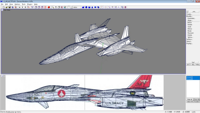Viewport: 200px width, 113px height.
Task: Select the Reorient command
Action: (190, 33)
